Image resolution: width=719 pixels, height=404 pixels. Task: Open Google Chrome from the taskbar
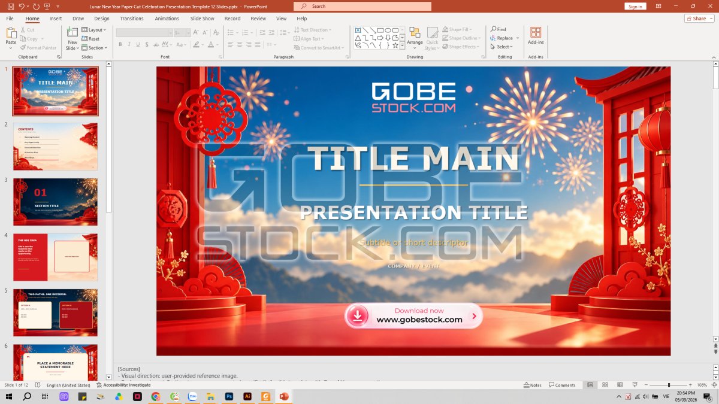tap(156, 396)
